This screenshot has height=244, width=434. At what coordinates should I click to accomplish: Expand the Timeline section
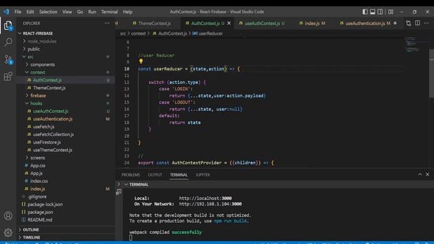(x=66, y=237)
